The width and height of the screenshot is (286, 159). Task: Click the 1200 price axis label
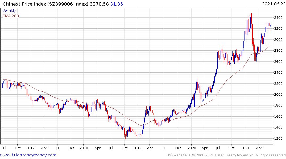click(278, 139)
